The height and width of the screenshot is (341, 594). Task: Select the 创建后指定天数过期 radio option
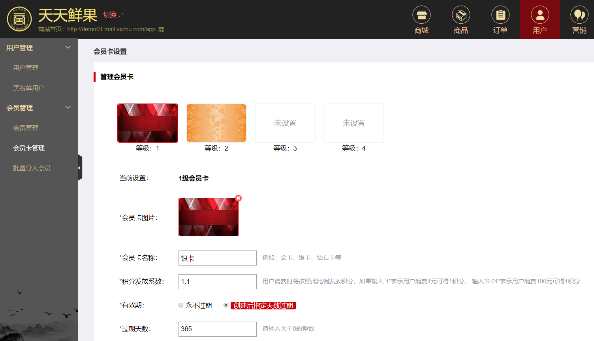pos(226,305)
